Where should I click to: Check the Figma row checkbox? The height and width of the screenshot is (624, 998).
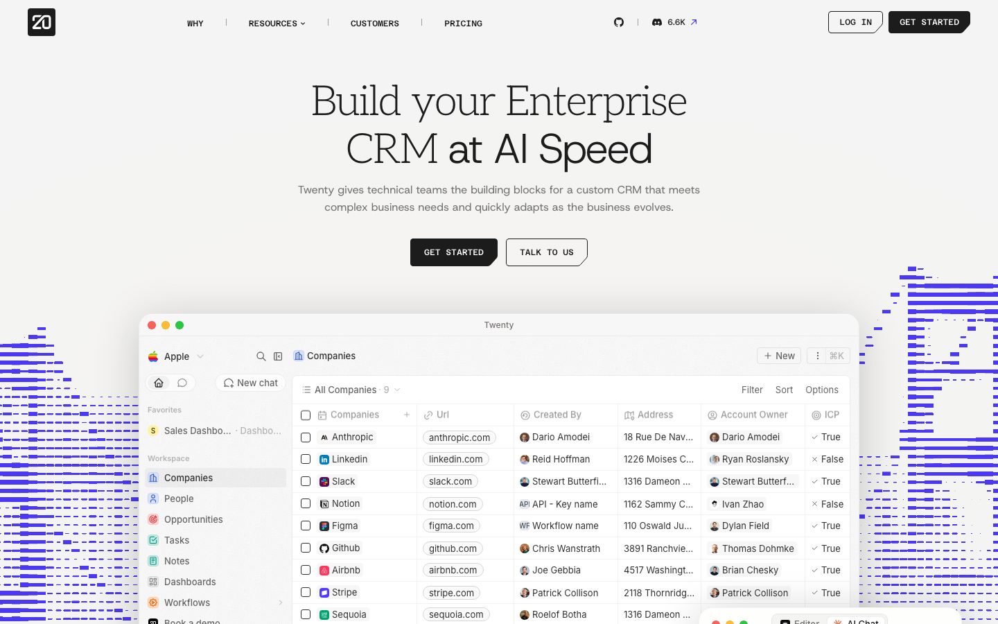coord(306,526)
